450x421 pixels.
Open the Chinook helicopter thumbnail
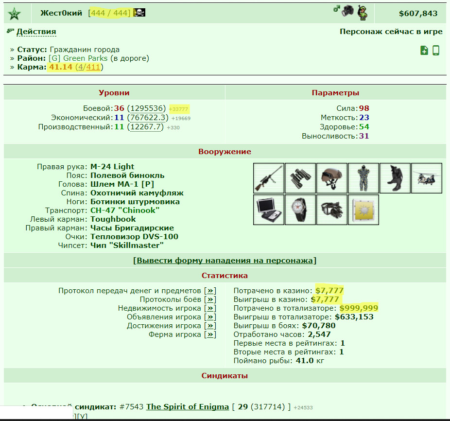[427, 178]
